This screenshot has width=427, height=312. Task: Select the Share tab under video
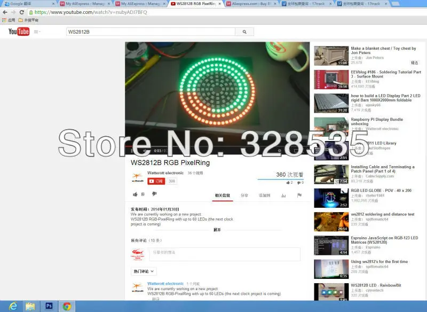[x=244, y=196]
